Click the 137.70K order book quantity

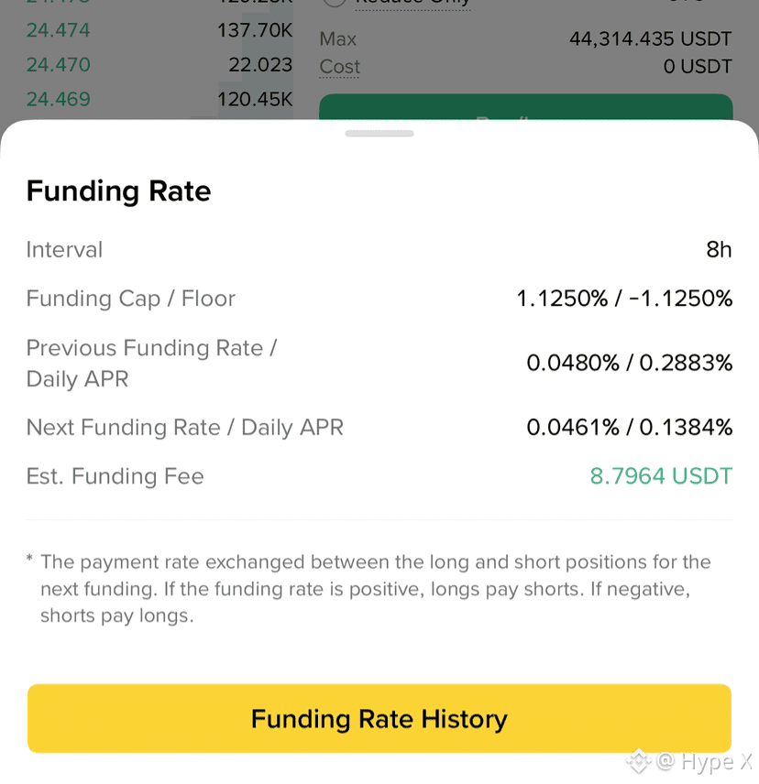[x=255, y=30]
